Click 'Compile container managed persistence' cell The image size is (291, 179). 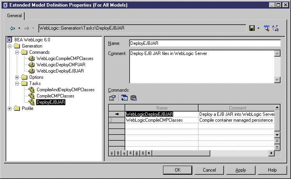[x=236, y=120]
